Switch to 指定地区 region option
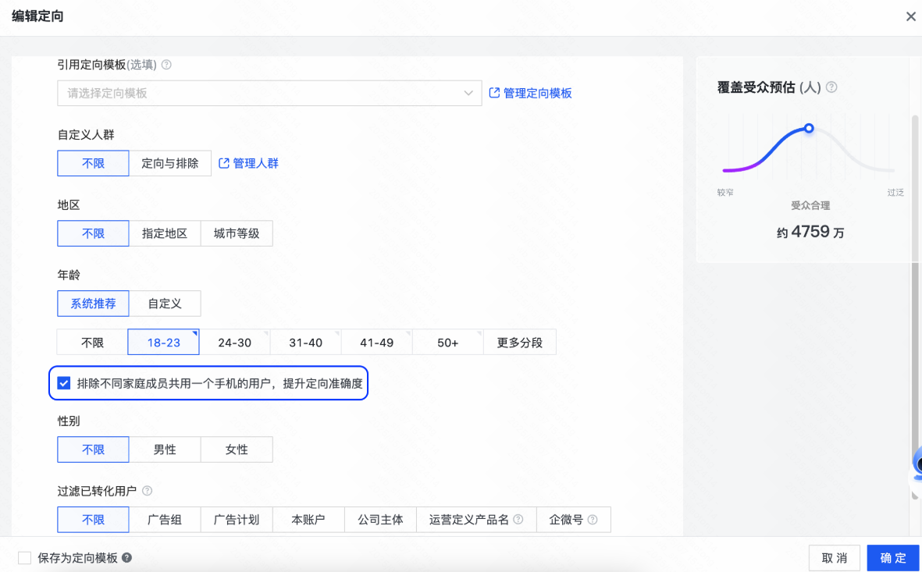 (165, 233)
